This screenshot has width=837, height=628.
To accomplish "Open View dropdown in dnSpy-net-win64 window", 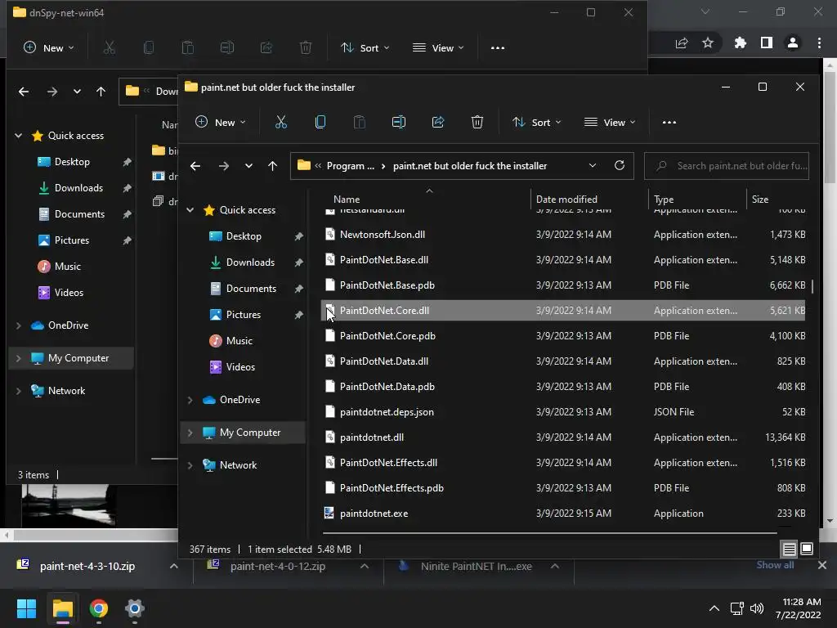I will coord(438,48).
